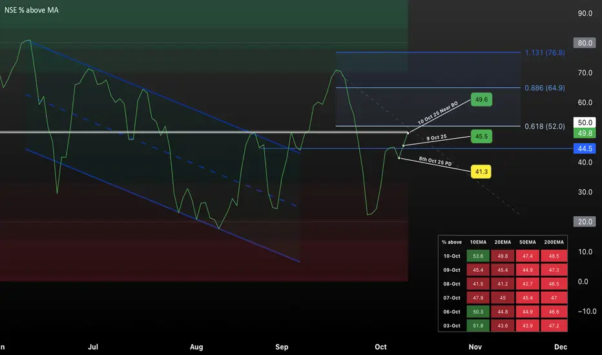The height and width of the screenshot is (355, 602).
Task: Click the 46.5 cell in 08-Oct row
Action: click(x=554, y=284)
